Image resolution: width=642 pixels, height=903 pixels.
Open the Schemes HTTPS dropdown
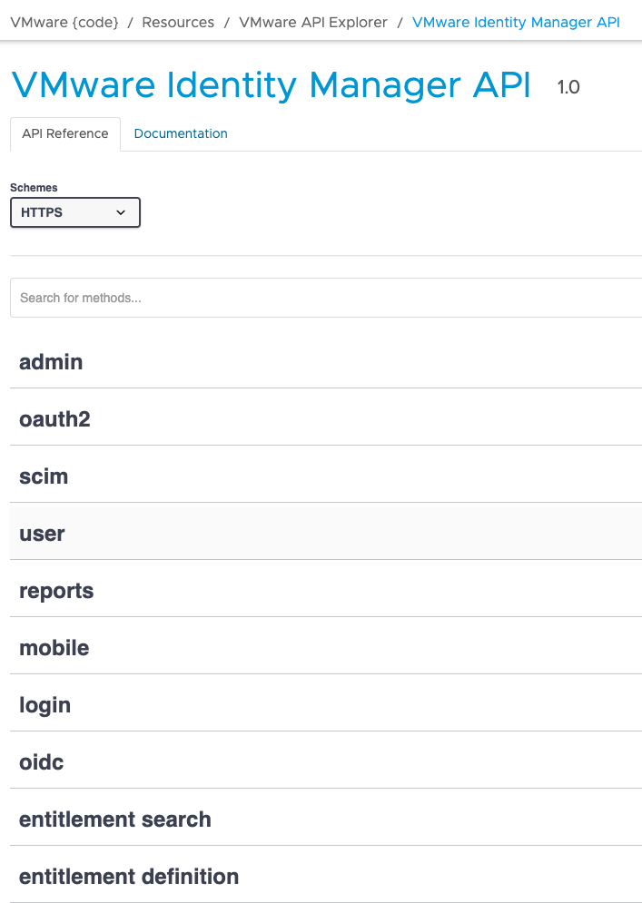point(75,212)
